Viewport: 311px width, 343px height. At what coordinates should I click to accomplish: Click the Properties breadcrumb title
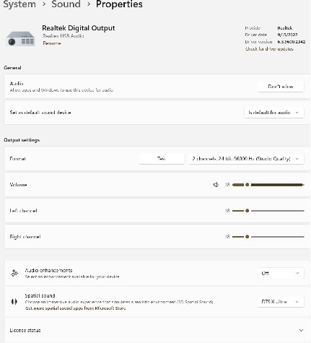119,4
